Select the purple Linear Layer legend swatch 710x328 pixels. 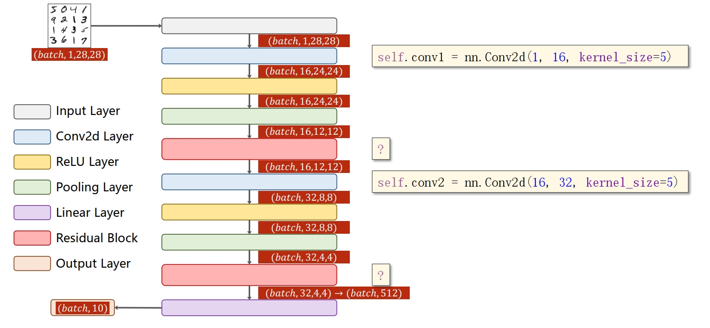tap(32, 213)
